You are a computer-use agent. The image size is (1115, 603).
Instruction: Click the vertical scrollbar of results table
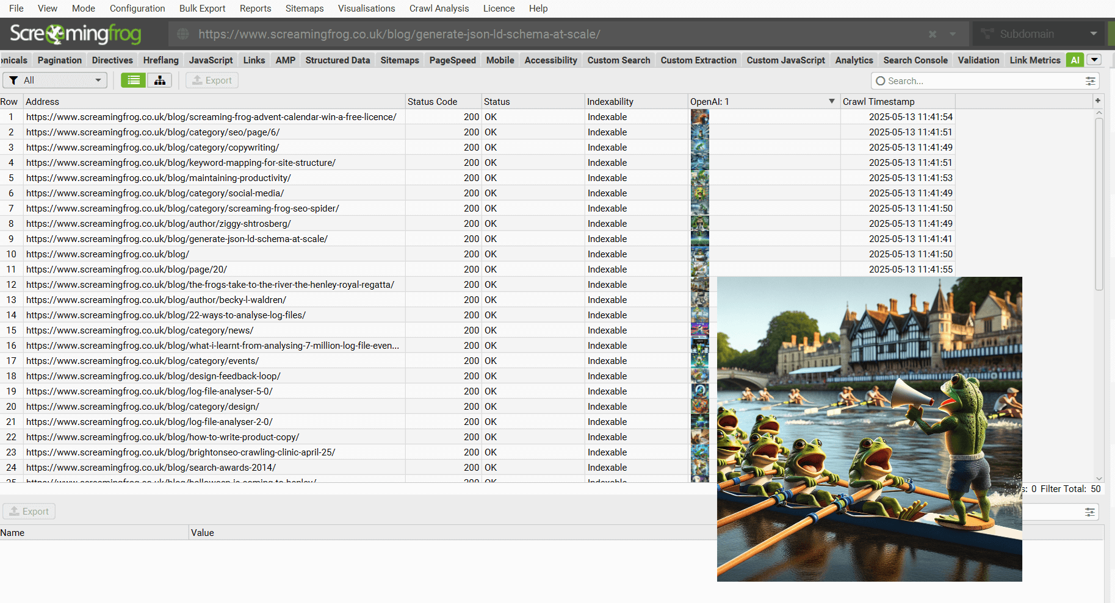coord(1099,204)
